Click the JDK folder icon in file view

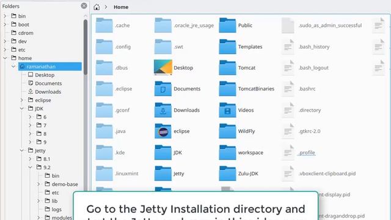pos(163,152)
